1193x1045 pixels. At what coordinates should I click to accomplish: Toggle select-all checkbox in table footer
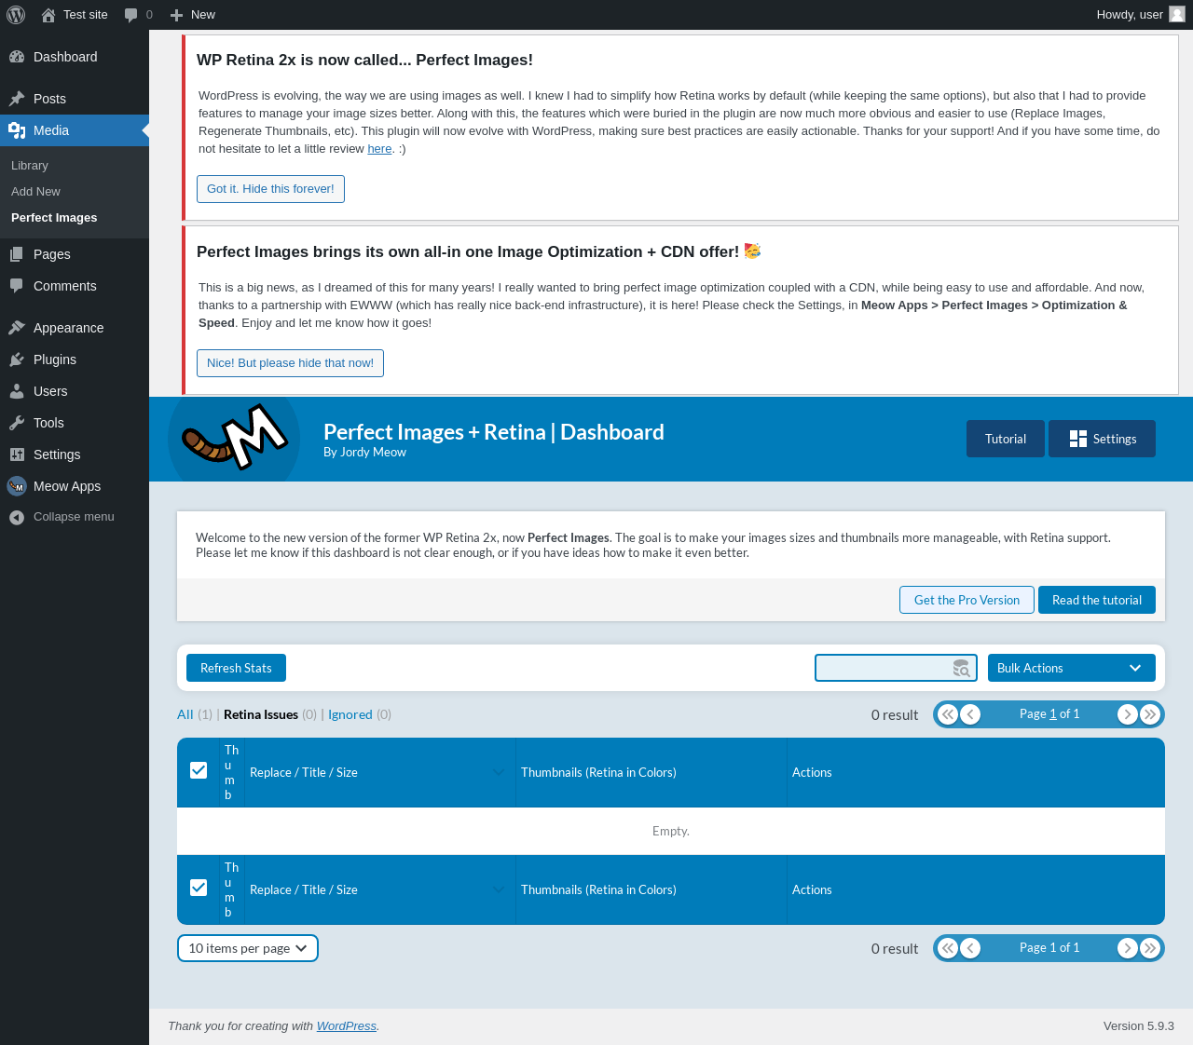pos(199,888)
